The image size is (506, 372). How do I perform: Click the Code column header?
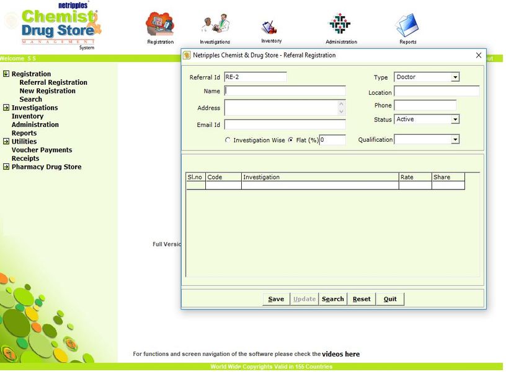(x=224, y=177)
